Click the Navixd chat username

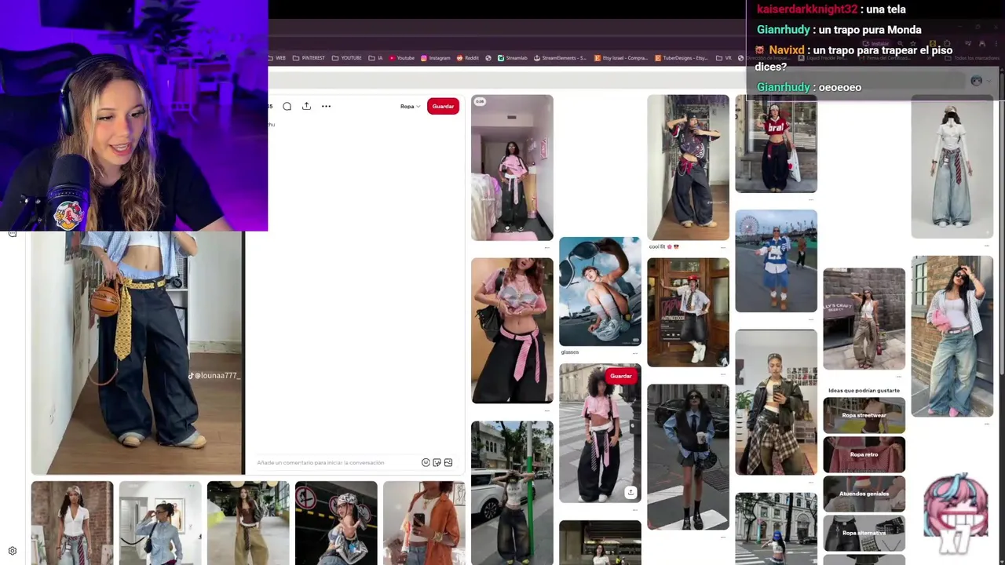point(786,50)
